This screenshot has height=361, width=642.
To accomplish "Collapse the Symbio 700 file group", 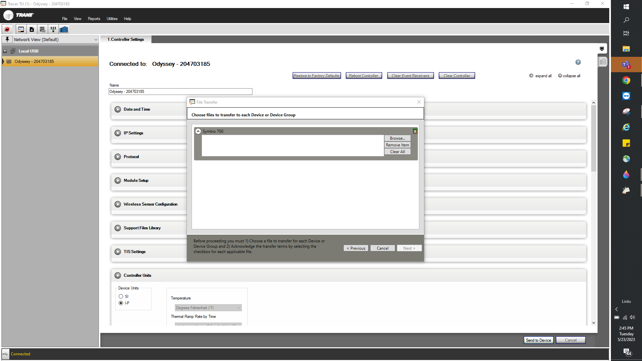I will point(198,131).
